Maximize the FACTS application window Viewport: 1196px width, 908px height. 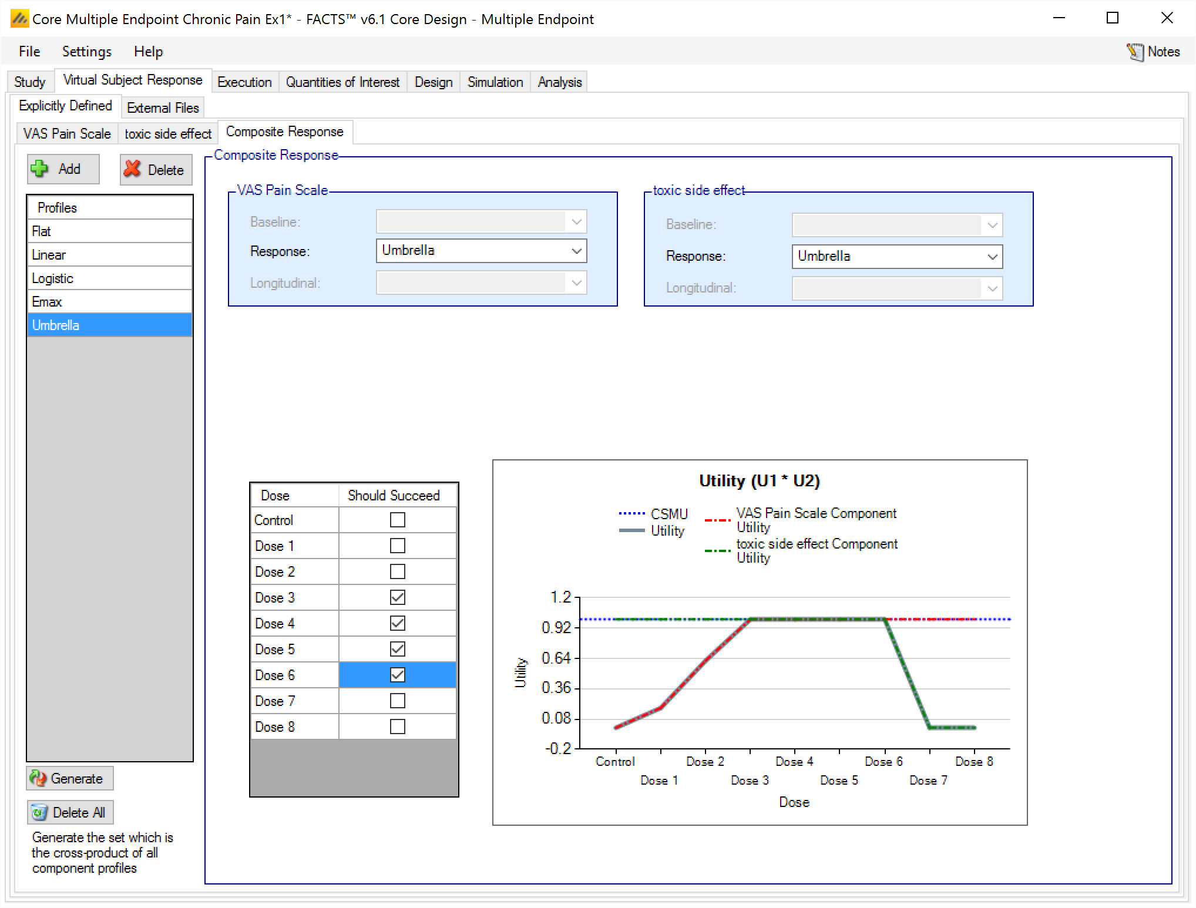tap(1112, 18)
